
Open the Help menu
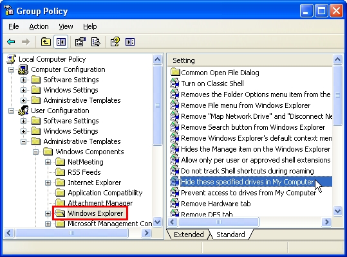click(x=90, y=26)
